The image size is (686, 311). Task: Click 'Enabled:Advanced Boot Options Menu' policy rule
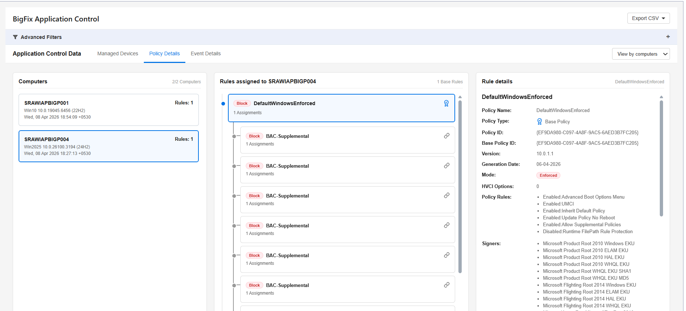(584, 197)
